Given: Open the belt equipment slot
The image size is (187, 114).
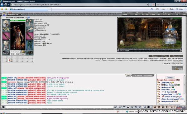Looking at the screenshot, I should [x=6, y=53].
